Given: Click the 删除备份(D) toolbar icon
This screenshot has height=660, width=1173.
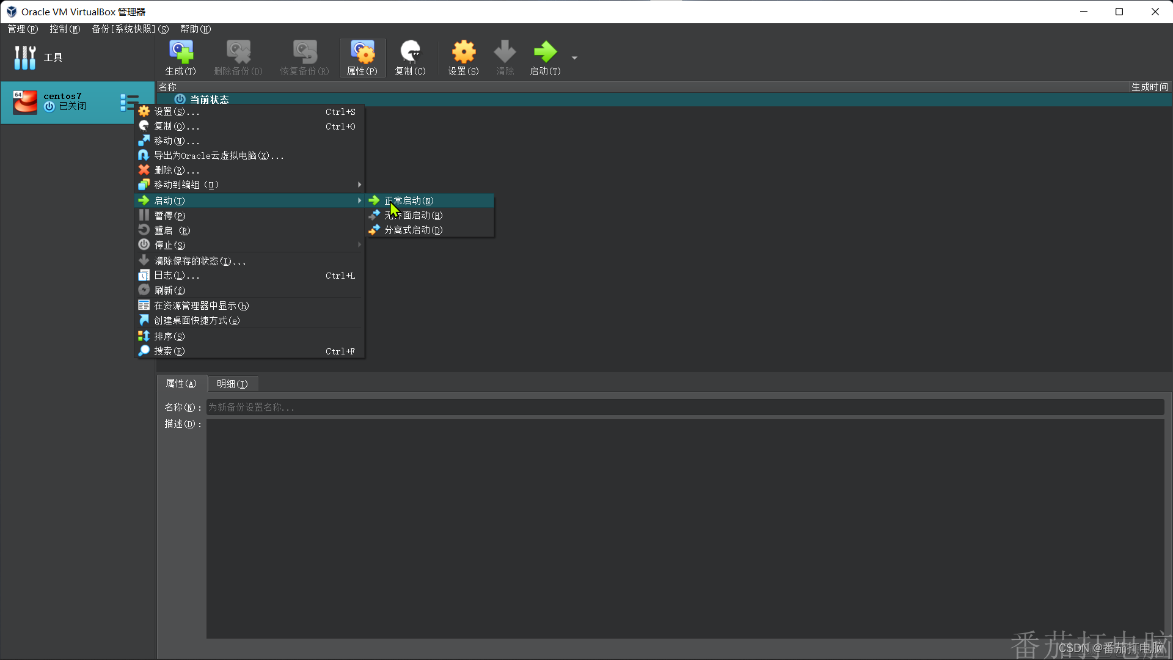Looking at the screenshot, I should click(238, 58).
